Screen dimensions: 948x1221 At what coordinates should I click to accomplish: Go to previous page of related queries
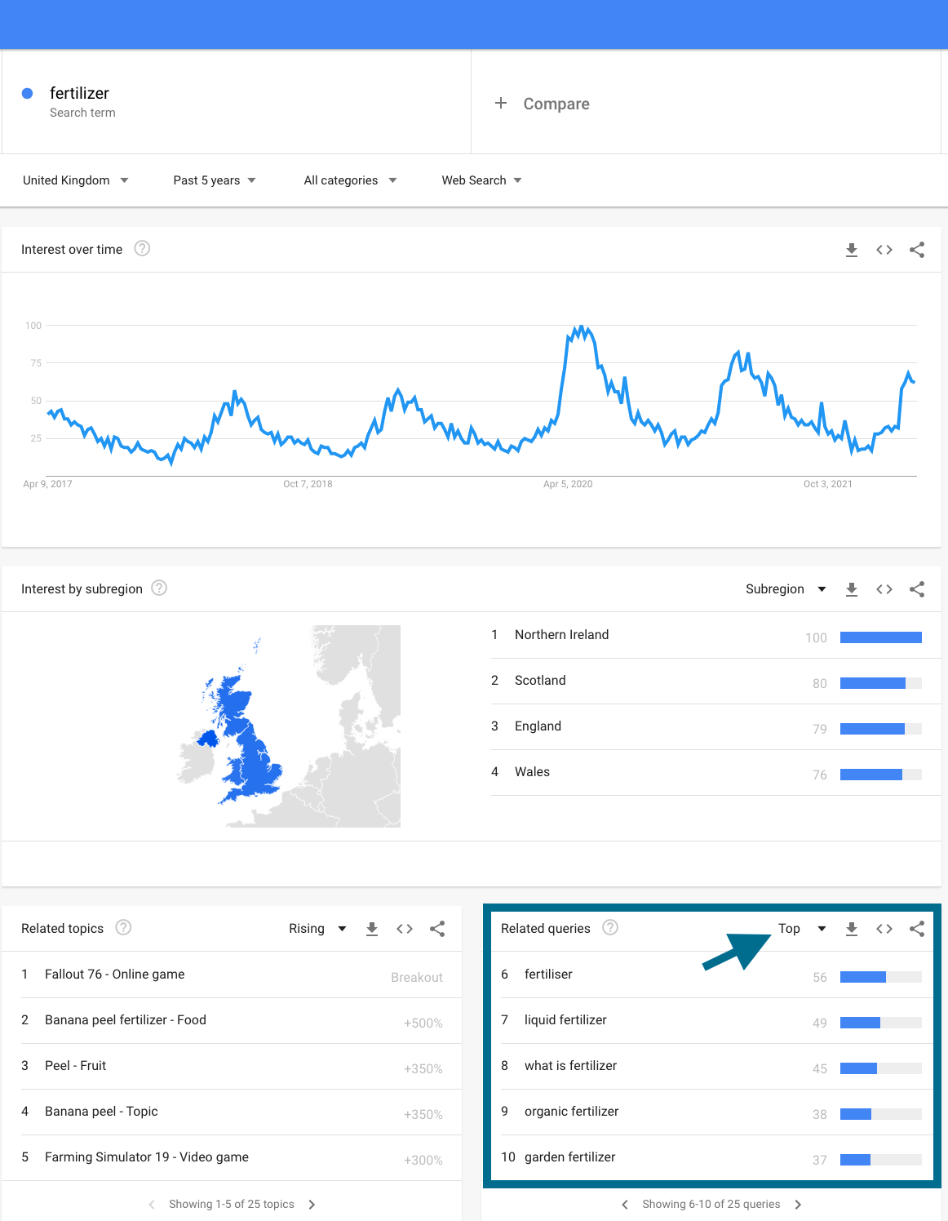[x=625, y=1205]
